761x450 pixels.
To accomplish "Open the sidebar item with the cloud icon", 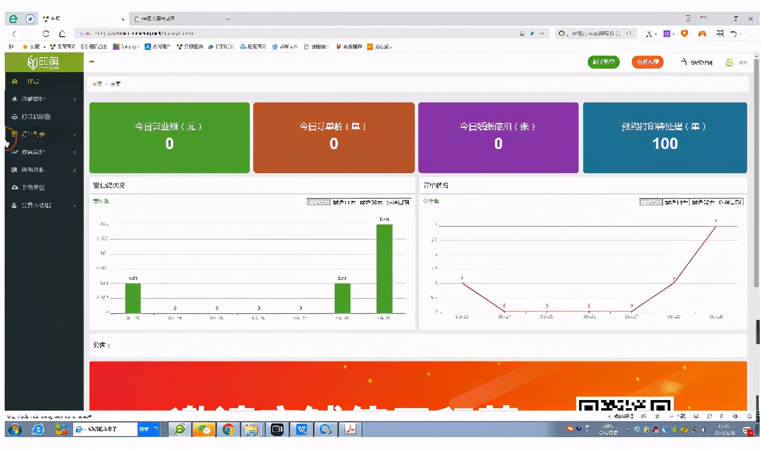I will point(44,187).
